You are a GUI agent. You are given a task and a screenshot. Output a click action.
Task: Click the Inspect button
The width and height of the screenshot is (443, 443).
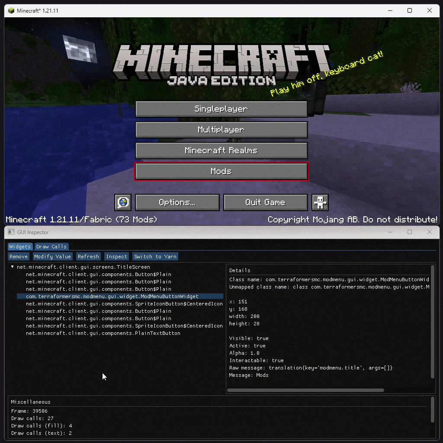(x=117, y=257)
